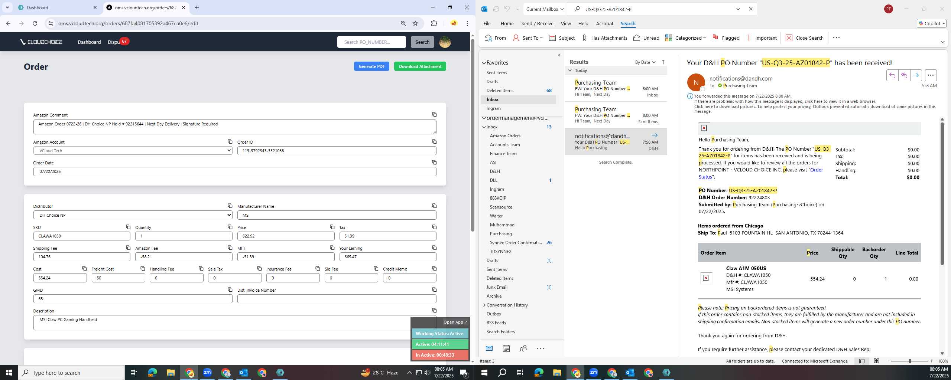Copy the Manufacturer Name value

tap(434, 206)
